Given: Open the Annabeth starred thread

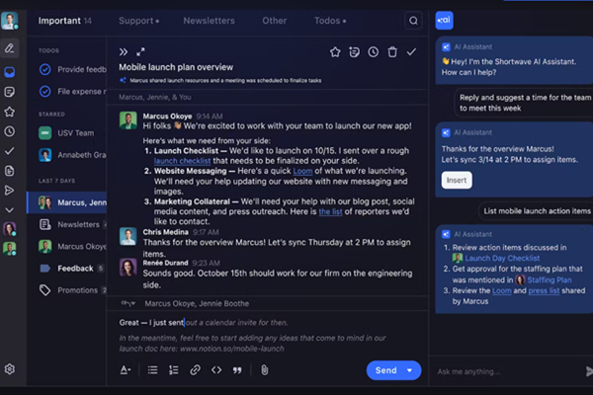Looking at the screenshot, I should tap(67, 155).
